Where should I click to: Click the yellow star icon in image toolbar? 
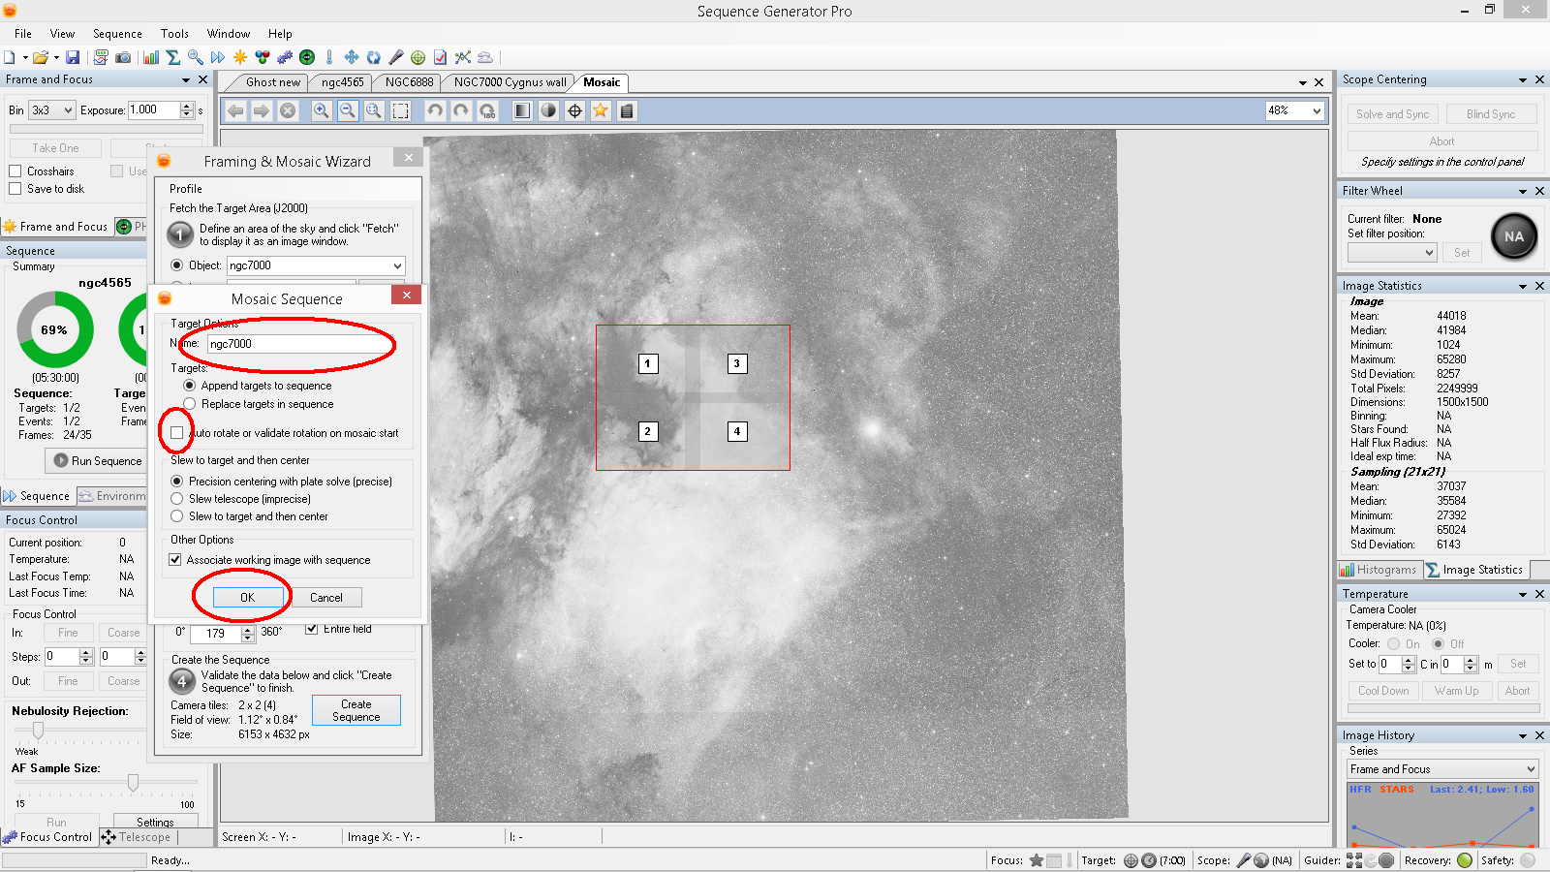click(601, 110)
